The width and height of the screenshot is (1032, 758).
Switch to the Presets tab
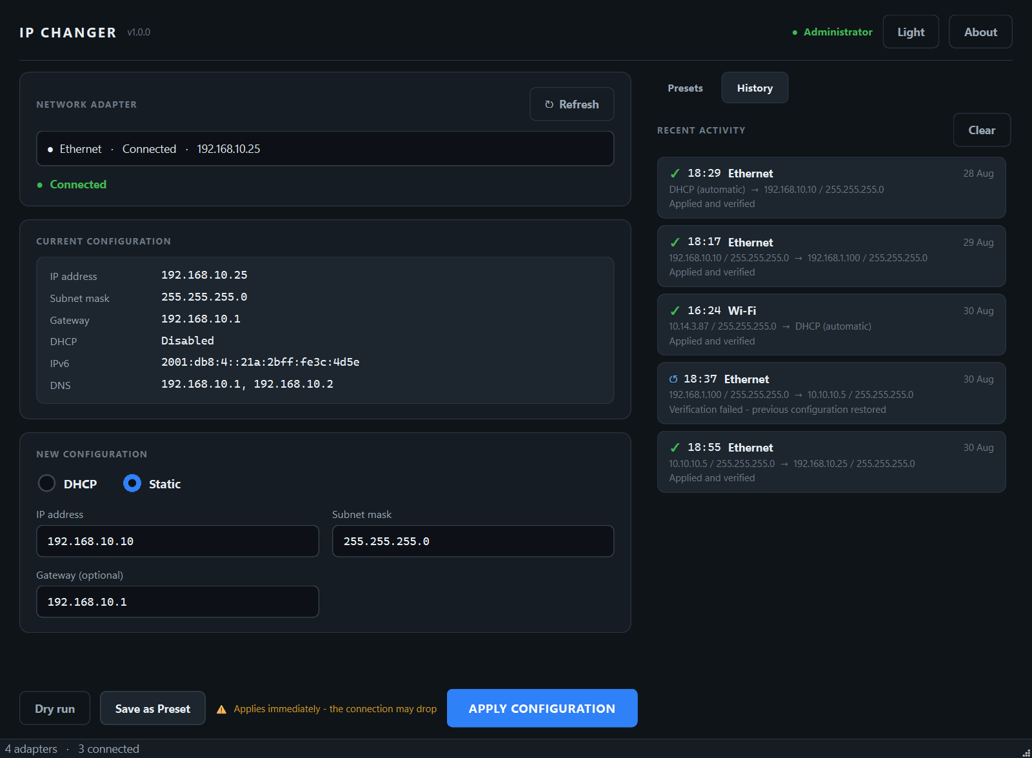[685, 88]
